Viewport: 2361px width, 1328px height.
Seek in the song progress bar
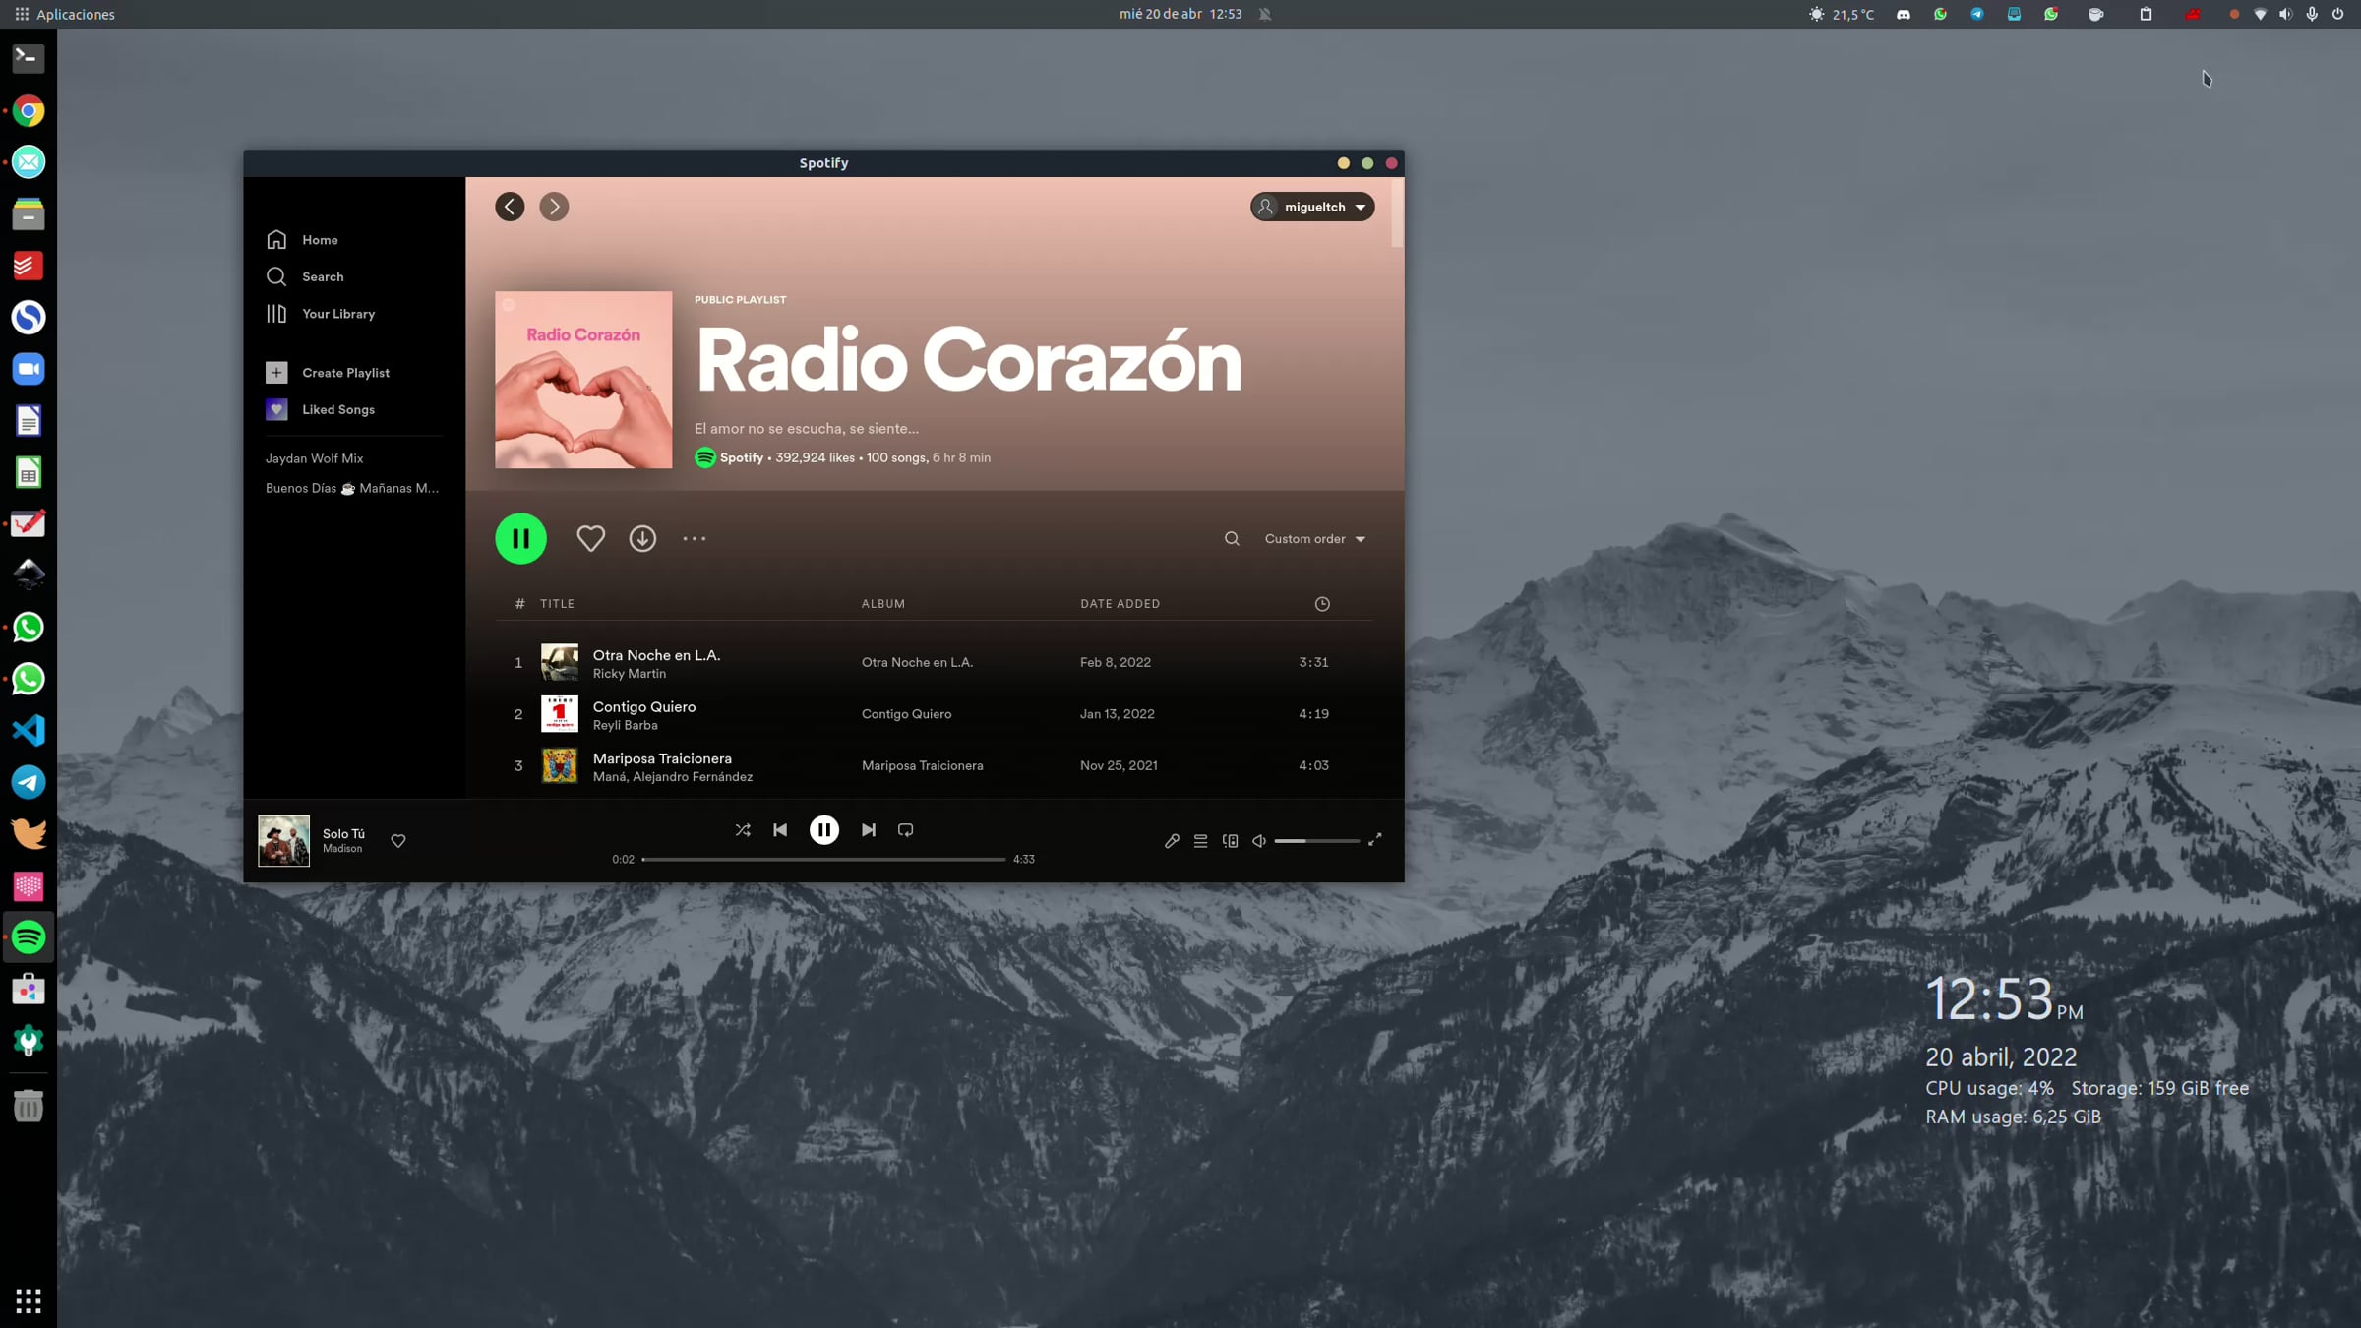click(823, 860)
